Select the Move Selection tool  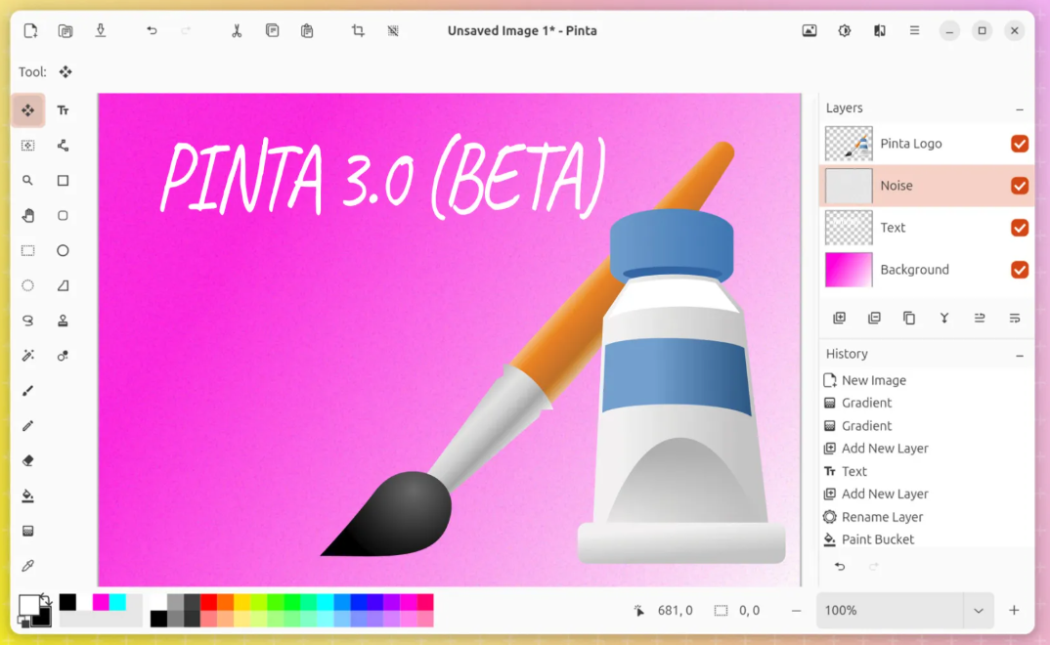tap(27, 146)
